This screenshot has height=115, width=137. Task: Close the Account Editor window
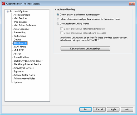point(132,4)
